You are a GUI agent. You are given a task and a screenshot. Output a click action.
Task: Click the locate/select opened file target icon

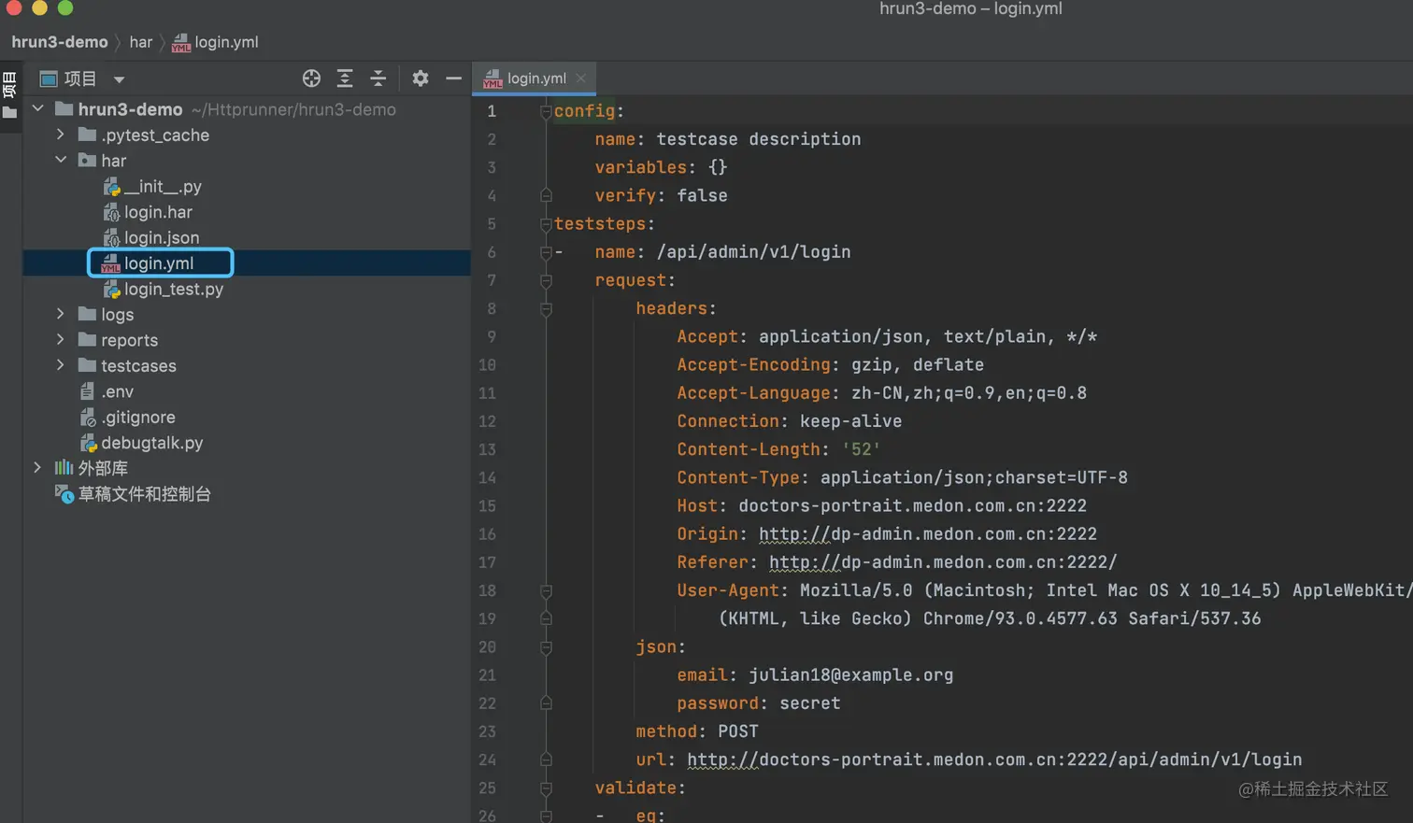tap(311, 78)
